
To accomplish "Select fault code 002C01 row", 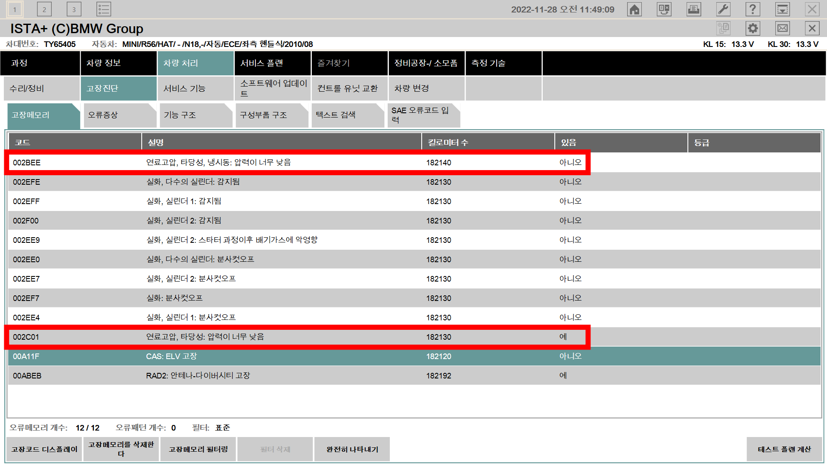I will (x=297, y=337).
